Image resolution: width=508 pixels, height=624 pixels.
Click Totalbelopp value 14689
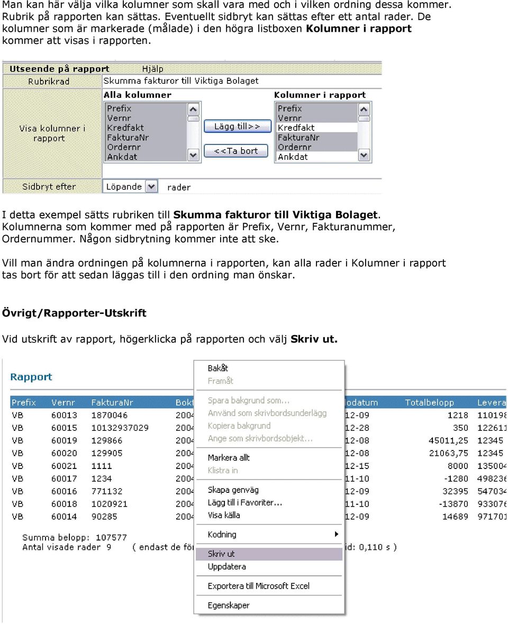pos(455,517)
